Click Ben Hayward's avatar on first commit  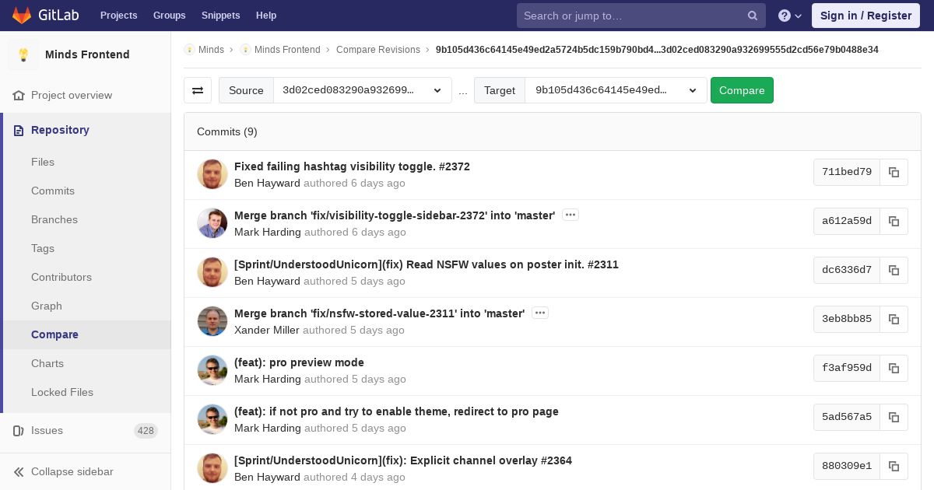click(x=212, y=174)
